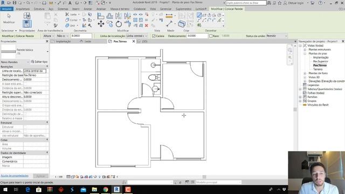345x194 pixels.
Task: Expand the Famílias tree node
Action: pyautogui.click(x=300, y=97)
